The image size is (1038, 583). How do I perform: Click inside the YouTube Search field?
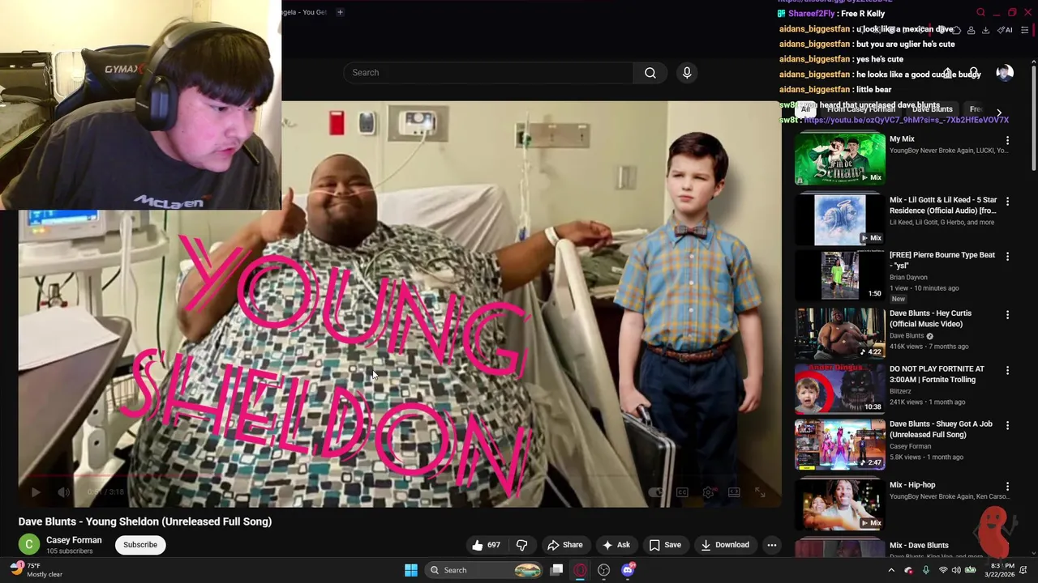[488, 73]
